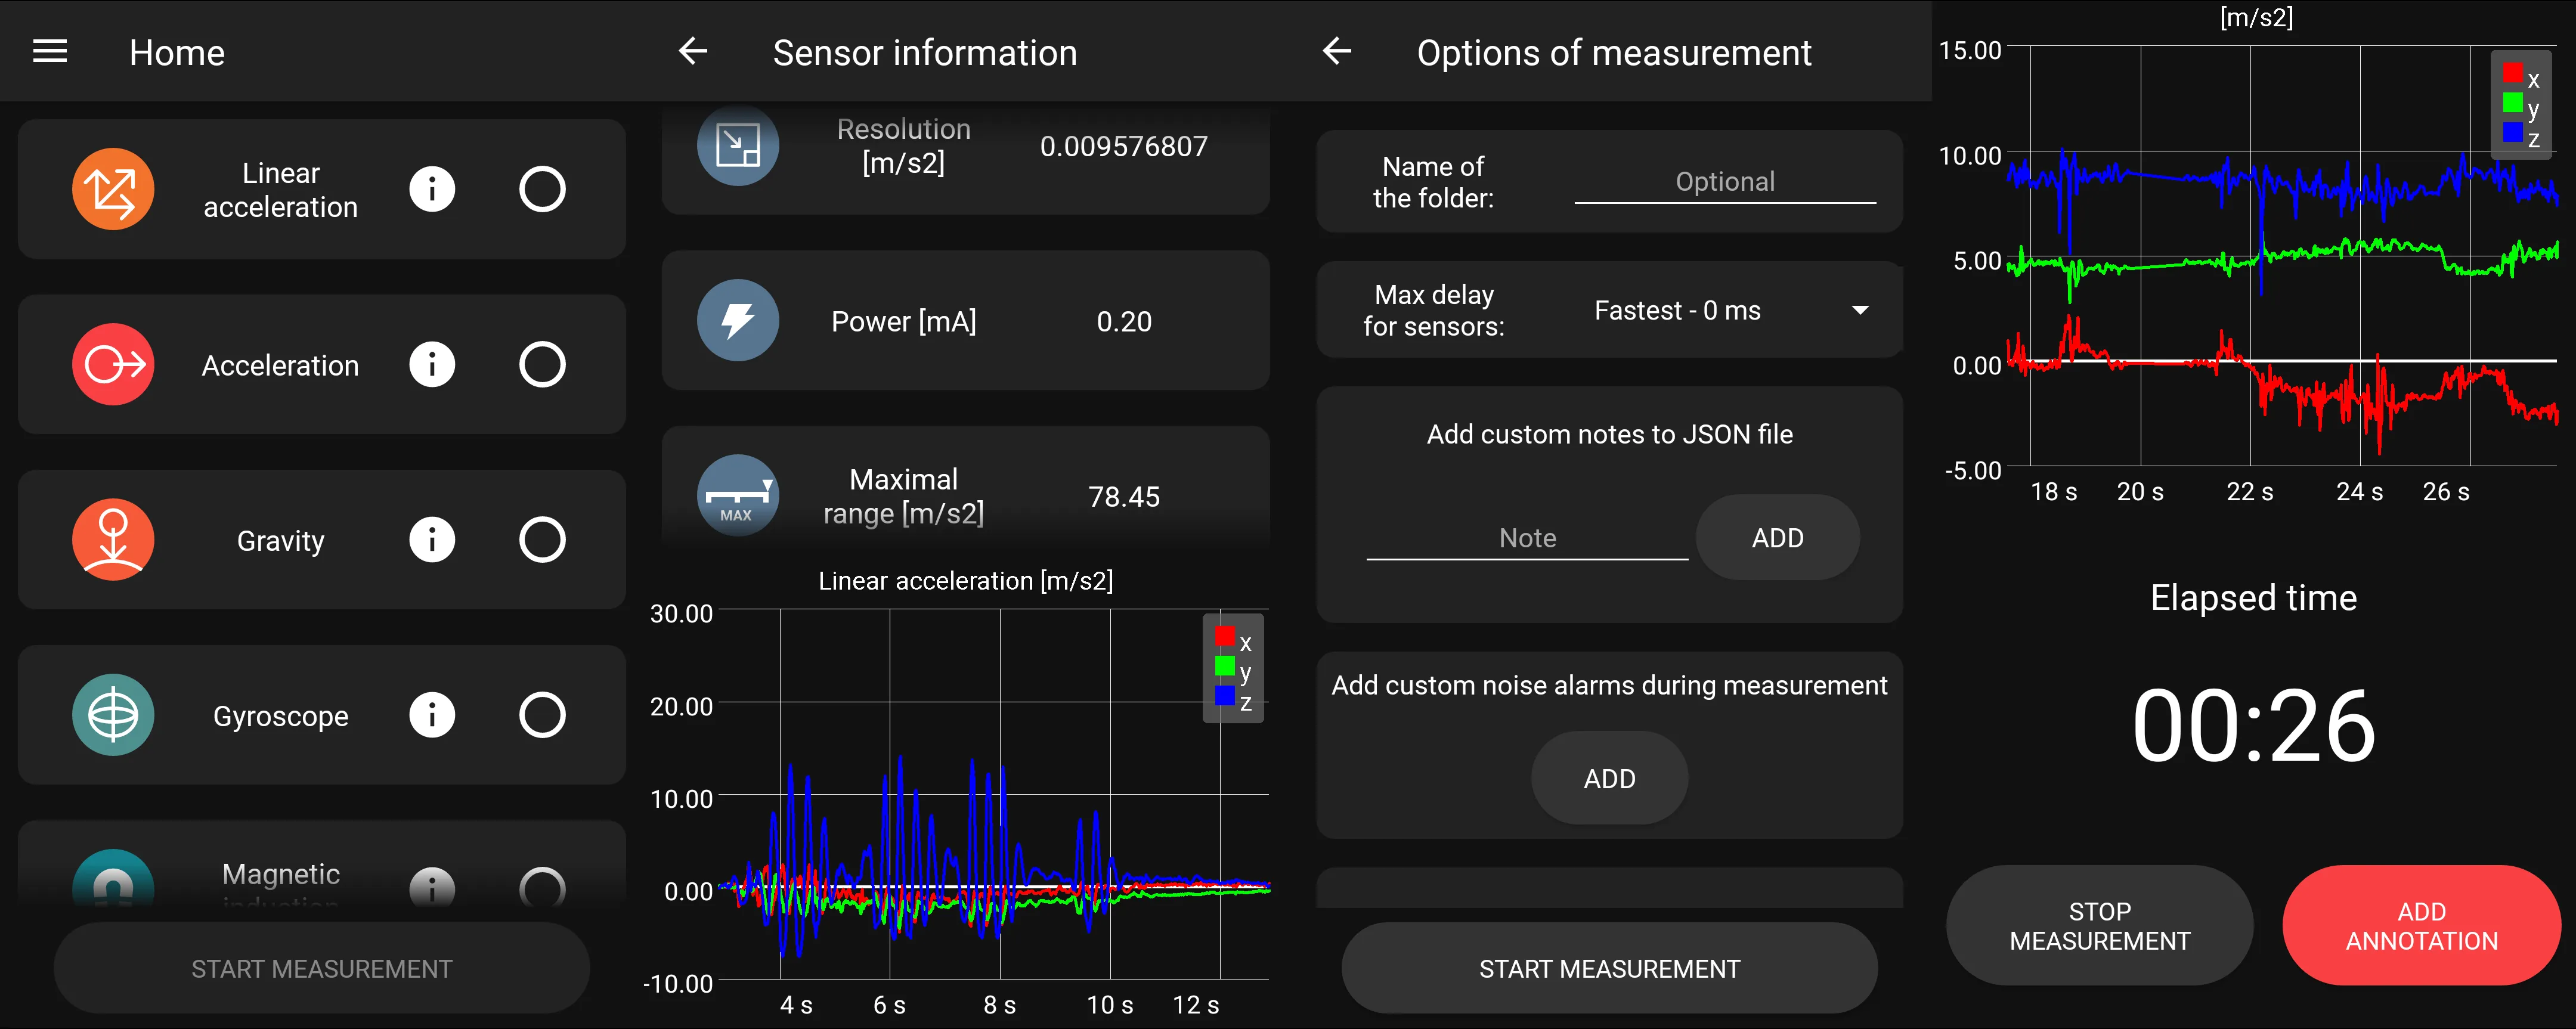Select the Gyroscope radio button

pos(542,715)
